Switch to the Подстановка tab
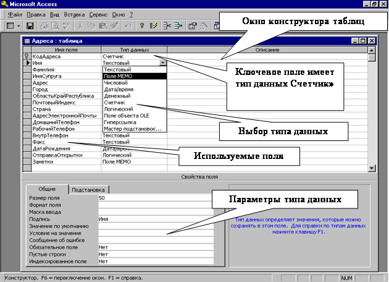 [x=88, y=190]
